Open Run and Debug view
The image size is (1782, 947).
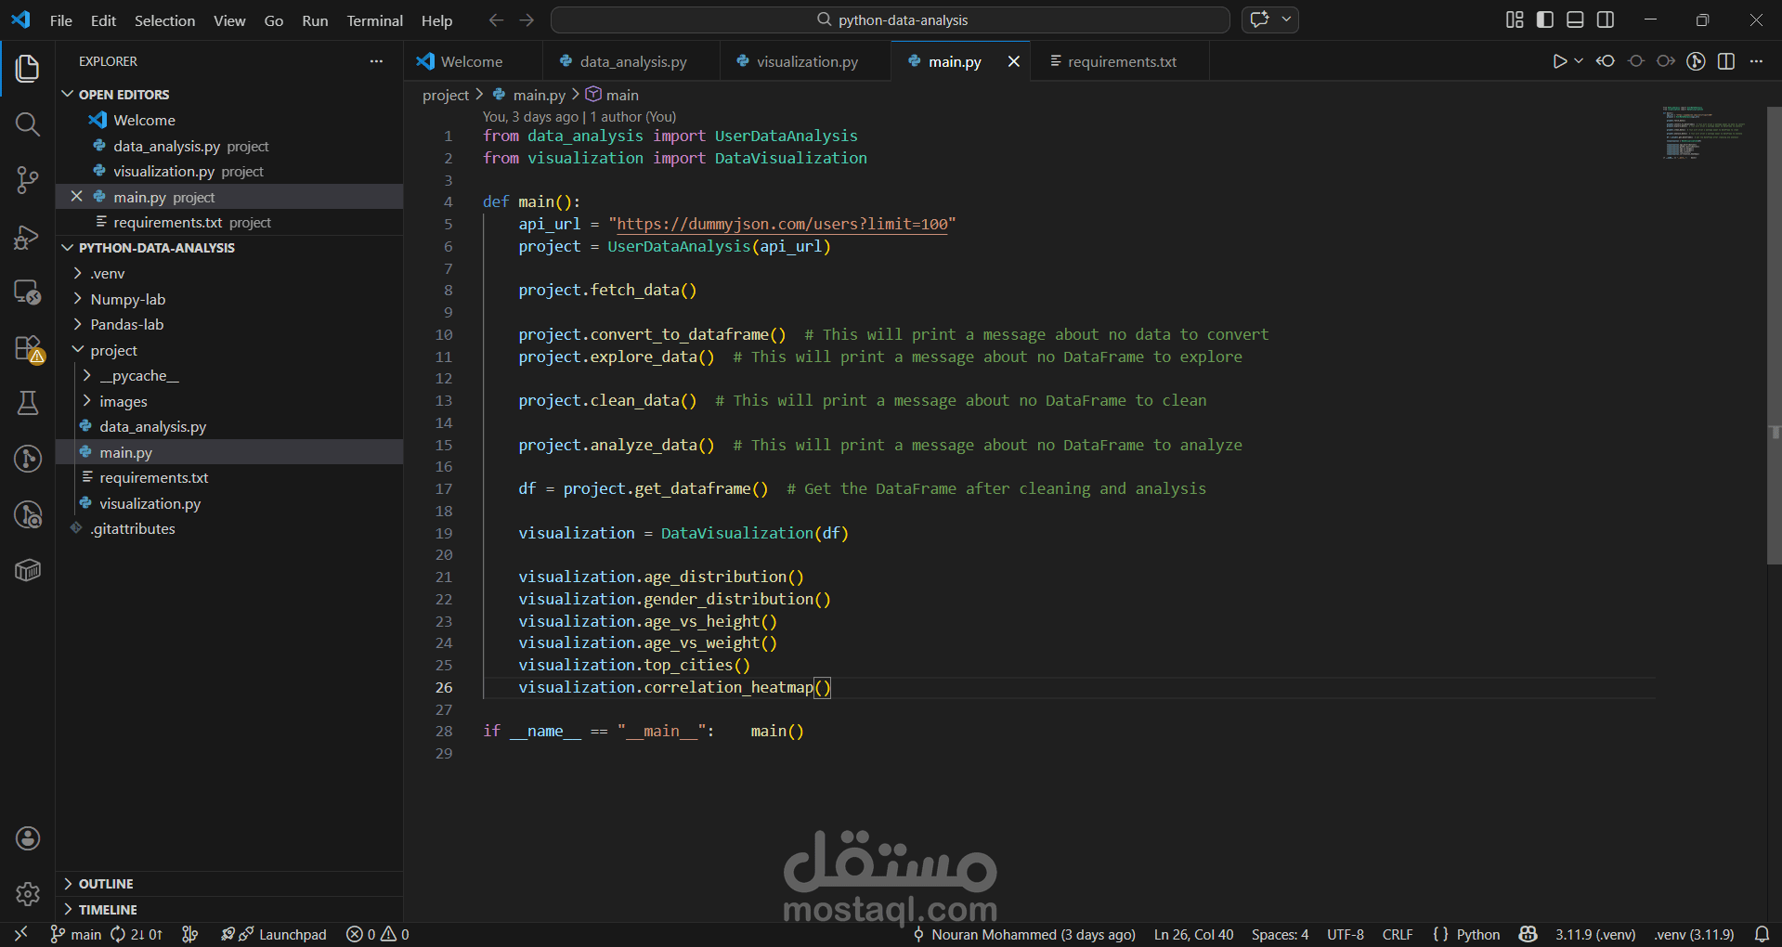[x=28, y=237]
